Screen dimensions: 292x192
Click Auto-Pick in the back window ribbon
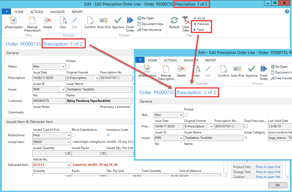tap(104, 21)
